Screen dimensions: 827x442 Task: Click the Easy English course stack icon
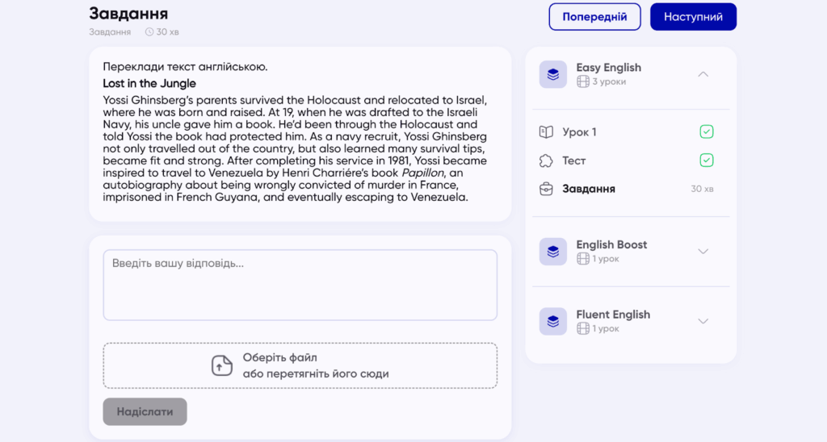coord(552,74)
